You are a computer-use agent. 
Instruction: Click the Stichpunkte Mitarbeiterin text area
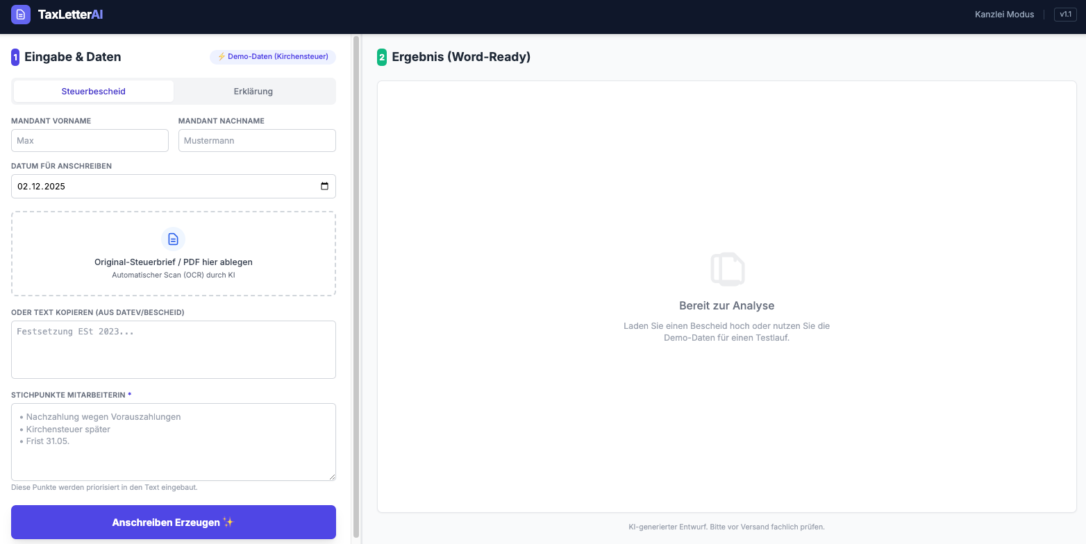coord(173,442)
